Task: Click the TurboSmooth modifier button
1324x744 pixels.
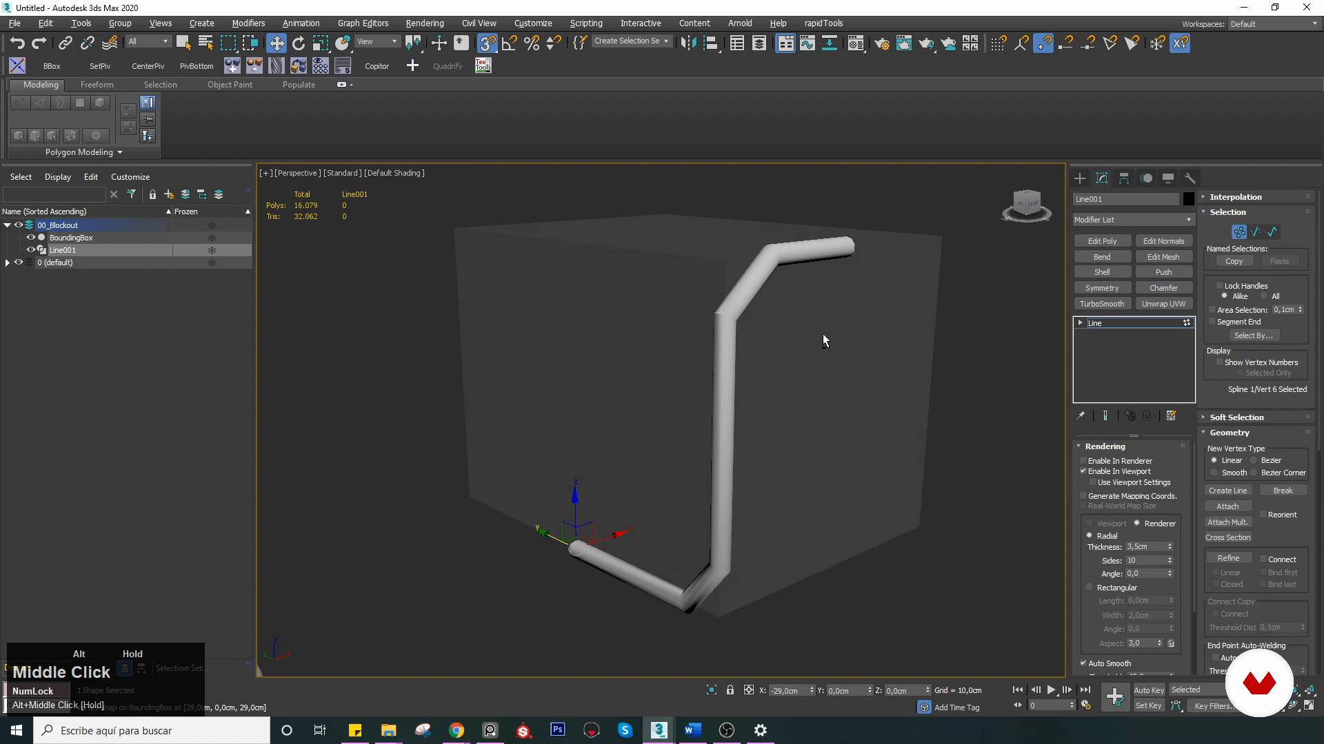Action: [x=1102, y=304]
